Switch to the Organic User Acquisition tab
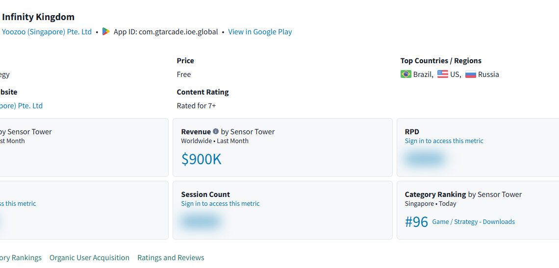Viewport: 559px width, 268px height. pyautogui.click(x=89, y=258)
